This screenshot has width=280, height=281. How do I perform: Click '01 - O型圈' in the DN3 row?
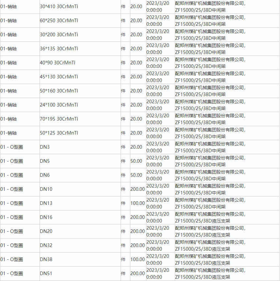point(12,147)
